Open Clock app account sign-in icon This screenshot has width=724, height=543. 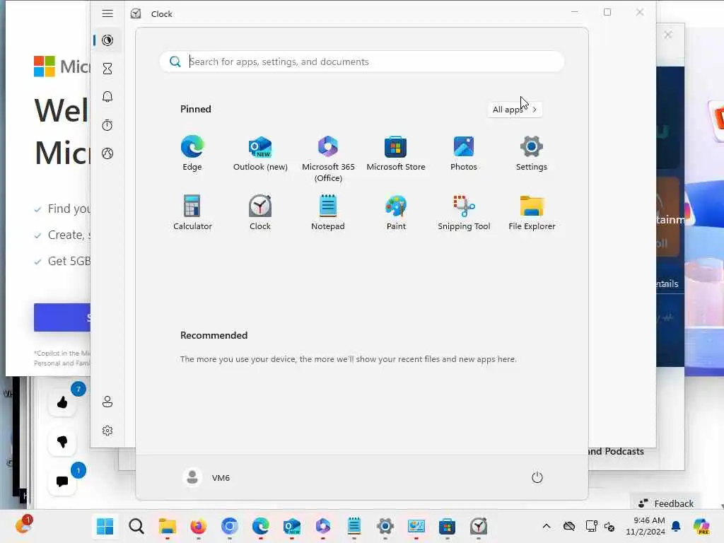click(x=107, y=402)
